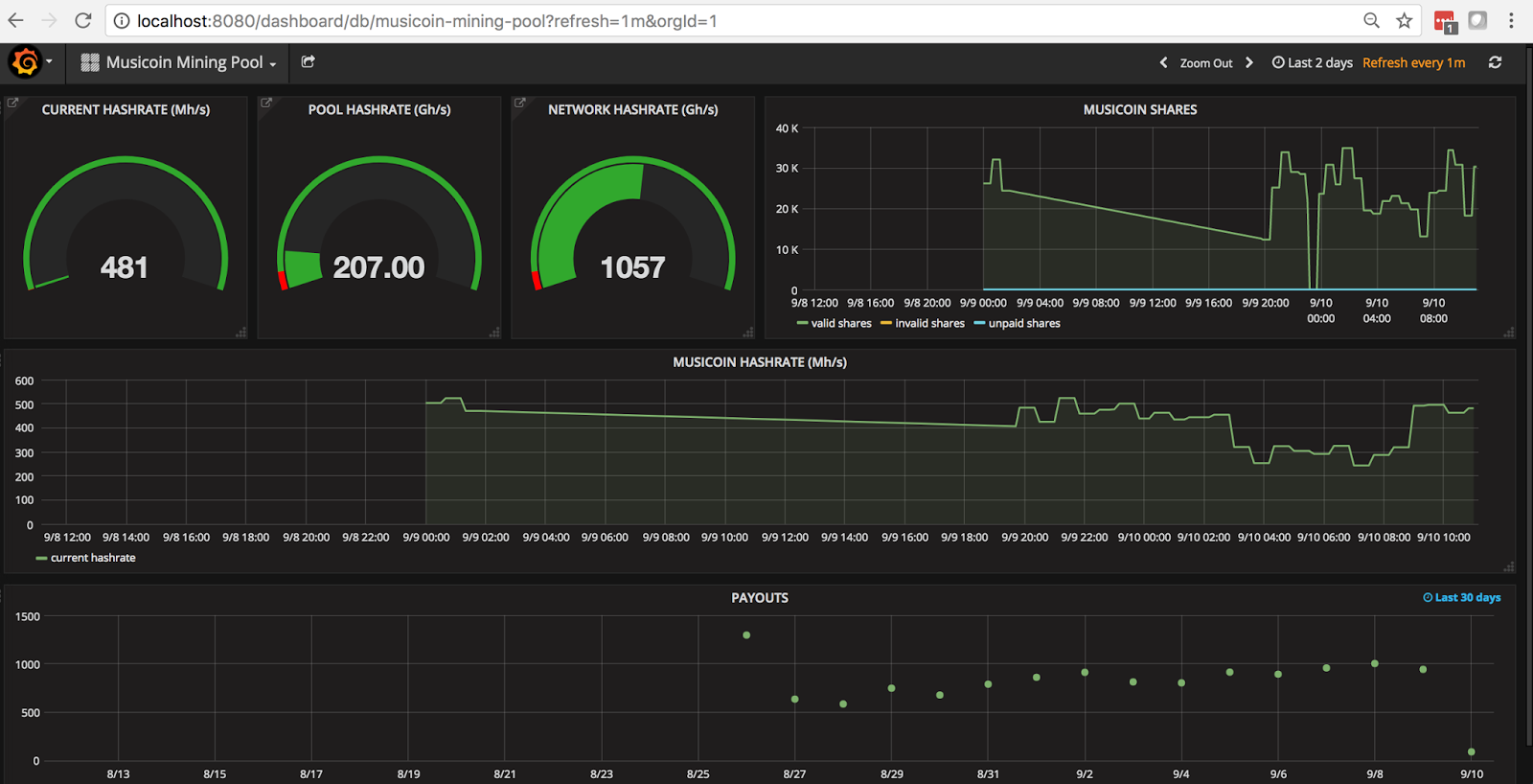This screenshot has height=784, width=1533.
Task: Click the Zoom Out button
Action: pyautogui.click(x=1206, y=63)
